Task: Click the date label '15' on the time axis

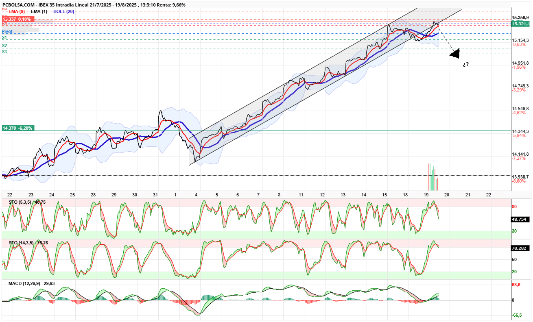Action: pos(384,195)
